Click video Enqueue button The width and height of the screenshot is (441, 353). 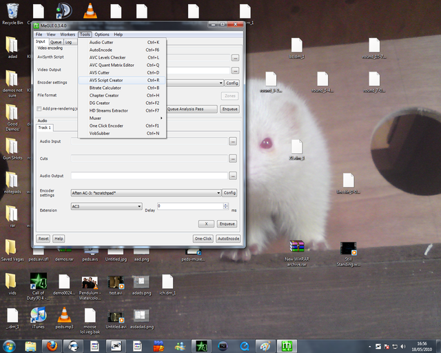coord(229,109)
